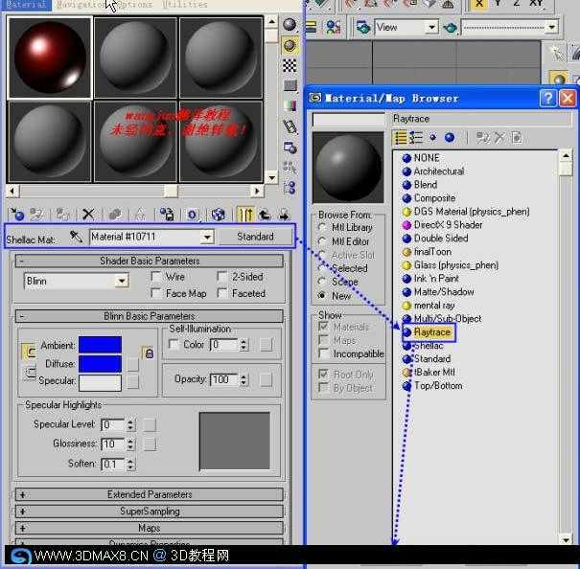Switch browser to View List + Icons
Viewport: 580px width, 569px height.
coord(416,138)
